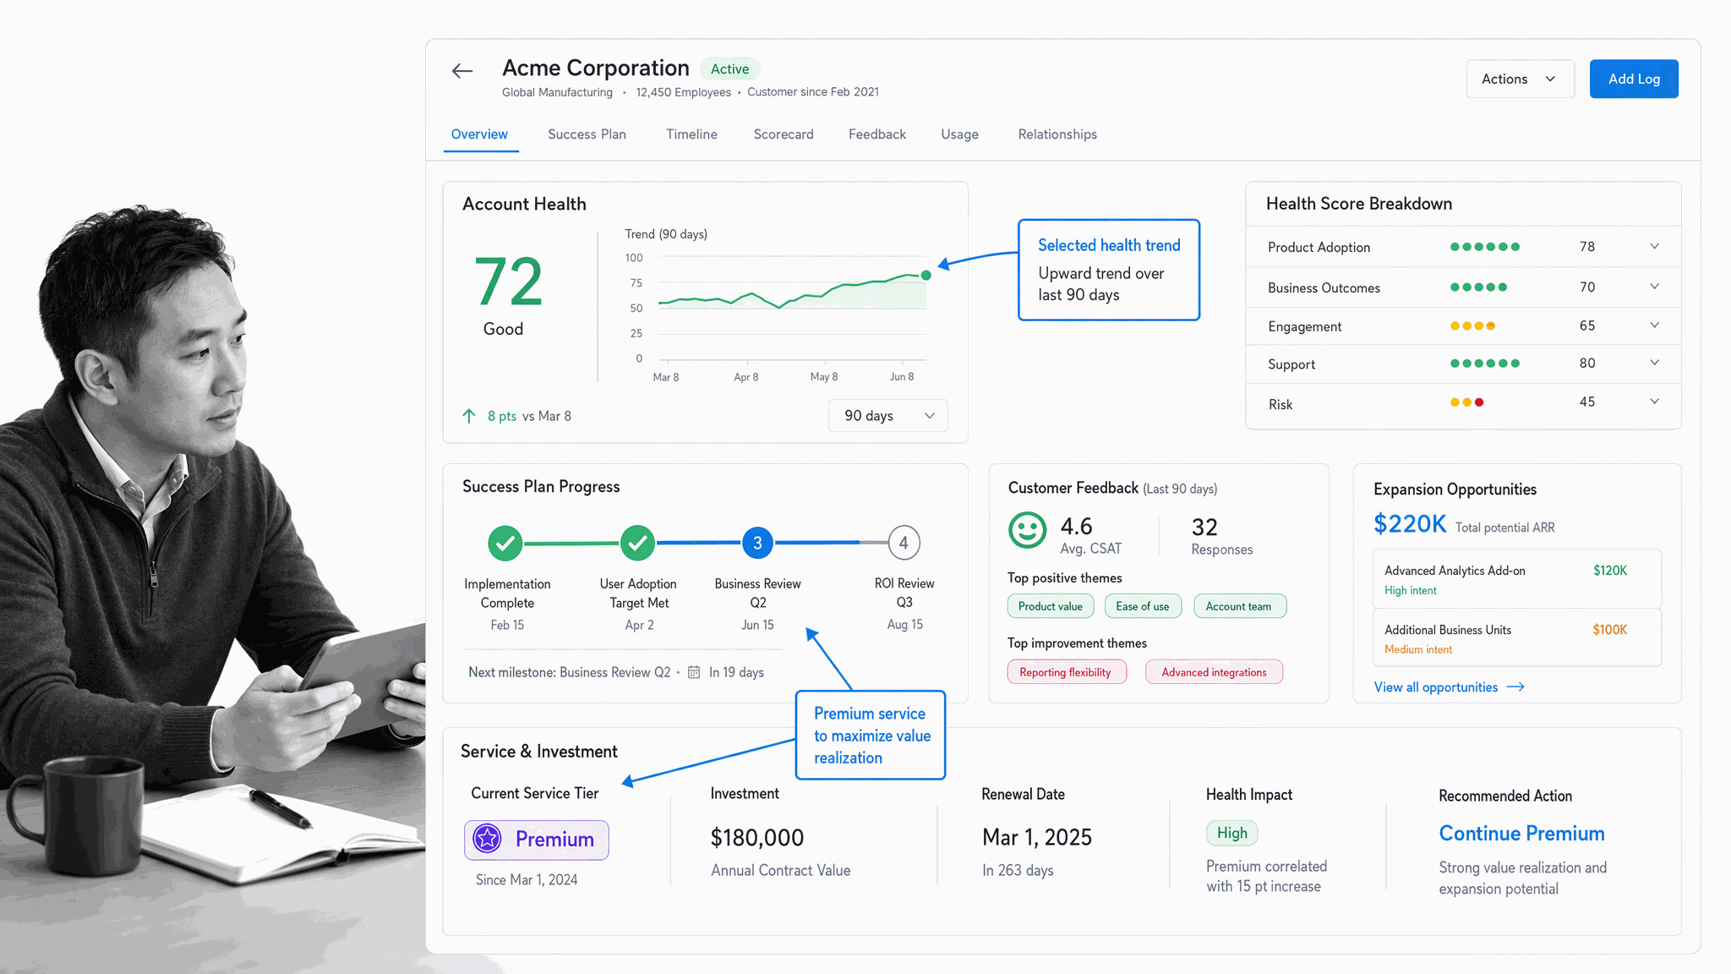
Task: Click the High health impact badge
Action: click(x=1231, y=833)
